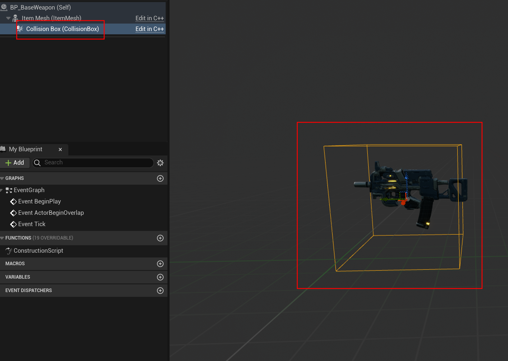Click the search magnifier icon
This screenshot has height=361, width=508.
click(37, 163)
